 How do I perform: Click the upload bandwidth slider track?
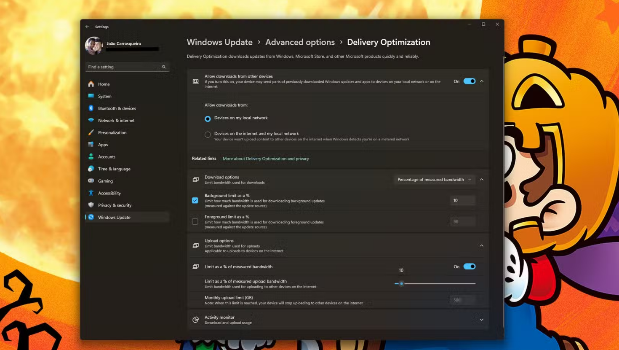[435, 283]
